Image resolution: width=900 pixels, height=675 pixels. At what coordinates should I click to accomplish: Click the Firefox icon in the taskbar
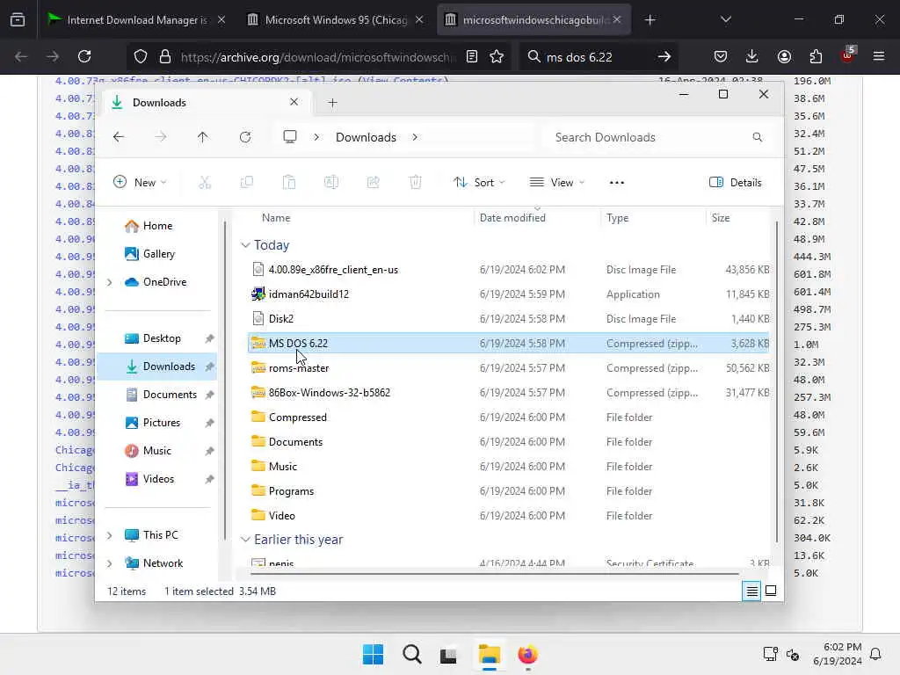(527, 654)
